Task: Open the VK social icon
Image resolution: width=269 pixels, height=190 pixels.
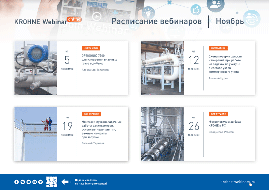Action: 23,182
